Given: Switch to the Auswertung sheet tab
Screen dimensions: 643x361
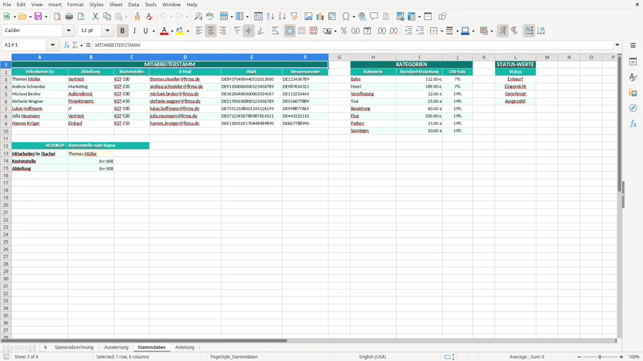Looking at the screenshot, I should 116,347.
